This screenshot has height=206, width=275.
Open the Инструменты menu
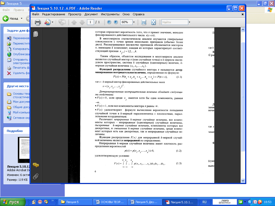(x=110, y=14)
